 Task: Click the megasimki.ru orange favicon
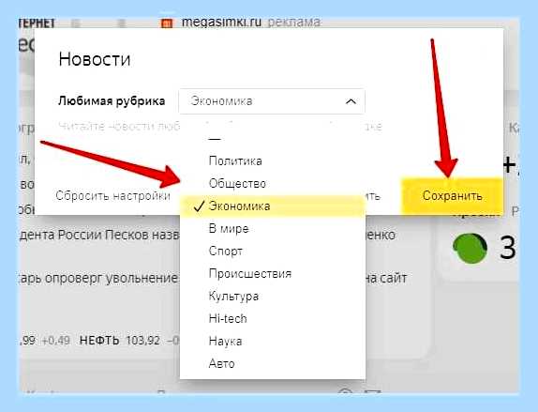pos(167,23)
